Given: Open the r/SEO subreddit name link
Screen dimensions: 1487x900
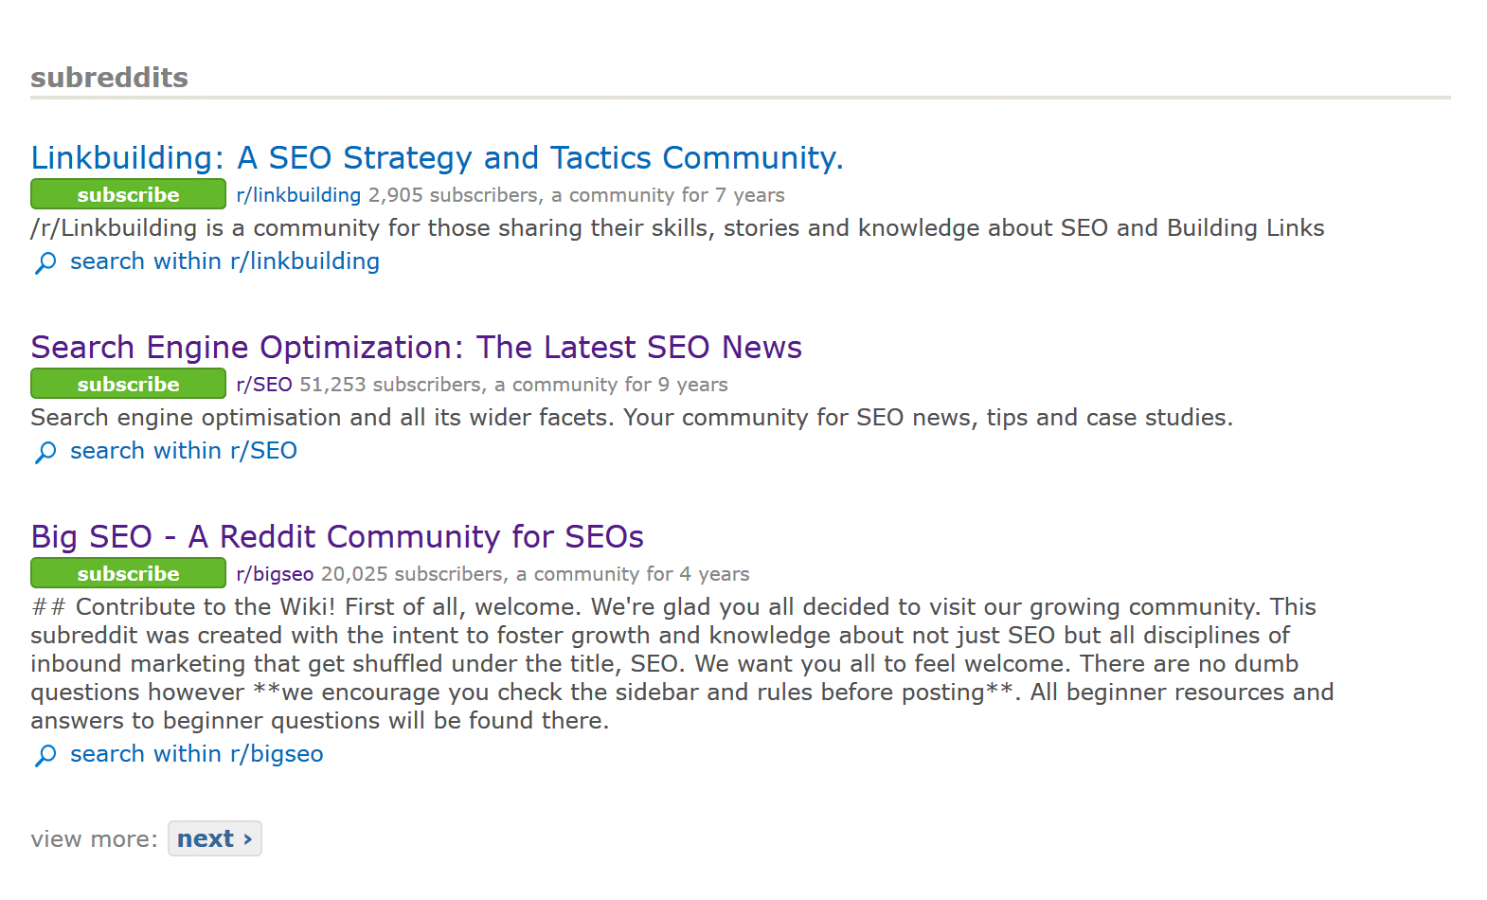Looking at the screenshot, I should point(264,385).
